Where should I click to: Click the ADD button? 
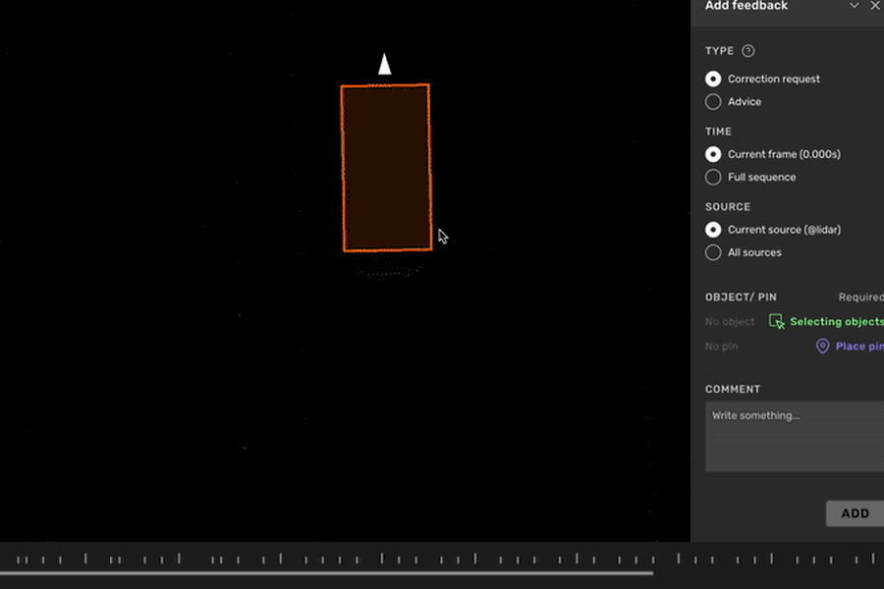coord(855,513)
